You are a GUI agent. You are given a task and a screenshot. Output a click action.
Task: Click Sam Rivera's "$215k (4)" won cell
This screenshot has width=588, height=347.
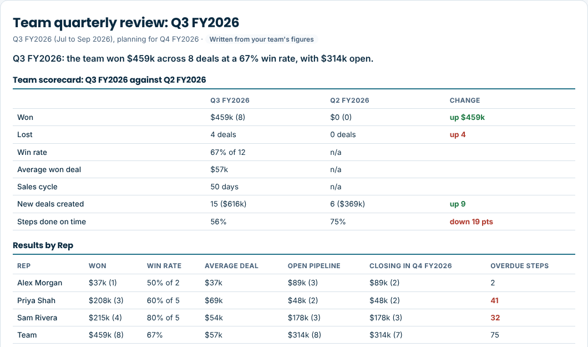[105, 318]
